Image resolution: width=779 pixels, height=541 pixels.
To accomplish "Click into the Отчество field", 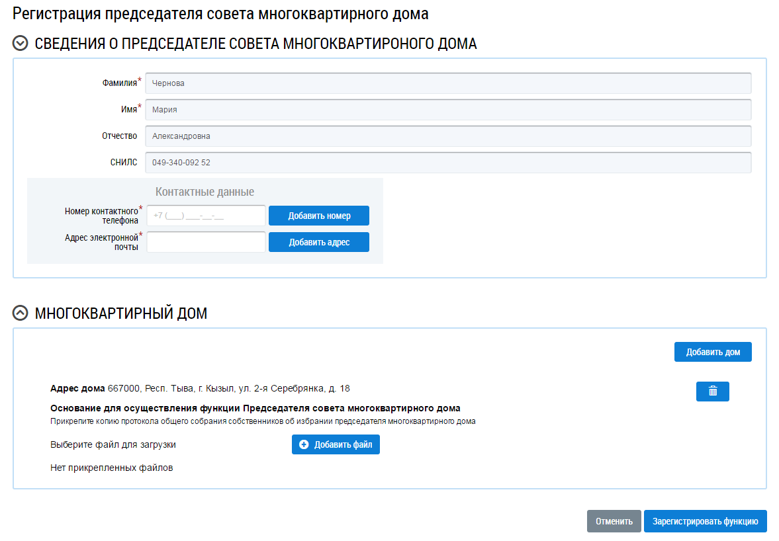I will tap(448, 136).
